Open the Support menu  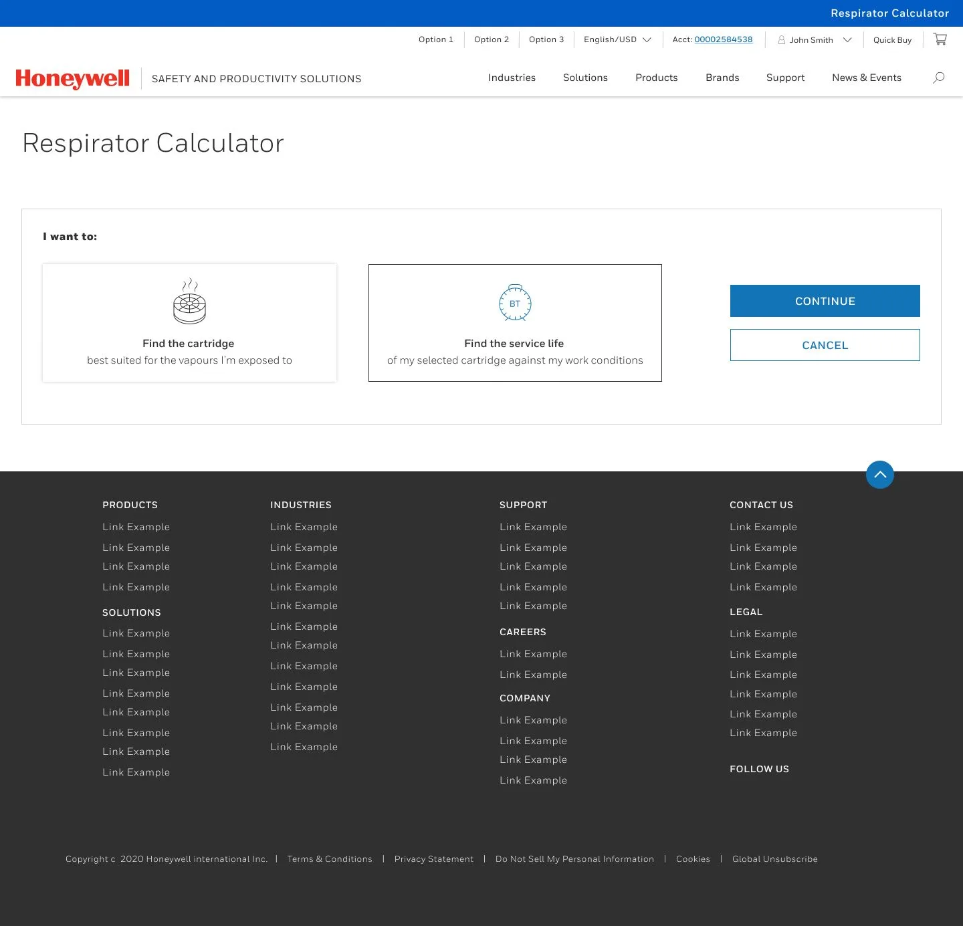[785, 78]
